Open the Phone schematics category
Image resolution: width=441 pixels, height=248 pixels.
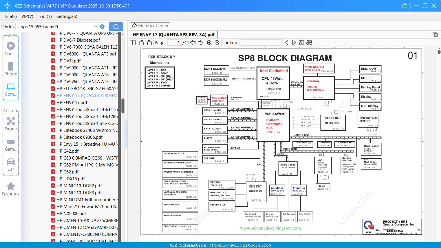tap(11, 69)
